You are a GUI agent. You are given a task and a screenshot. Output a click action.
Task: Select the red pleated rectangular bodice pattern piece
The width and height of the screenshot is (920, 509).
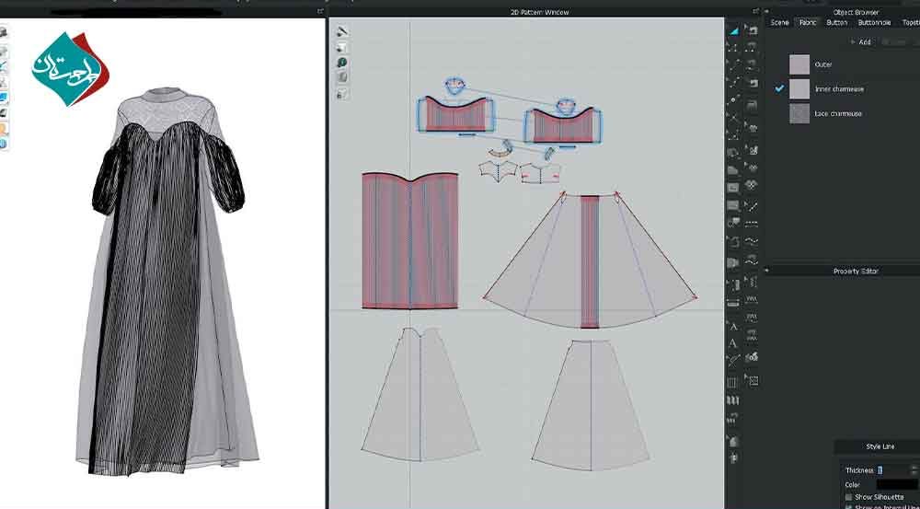tap(409, 241)
